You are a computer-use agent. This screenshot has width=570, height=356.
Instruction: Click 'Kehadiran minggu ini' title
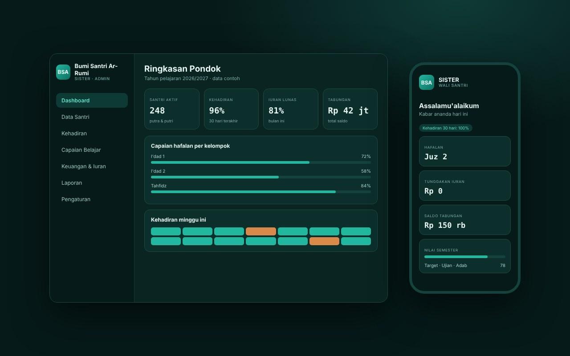[179, 220]
